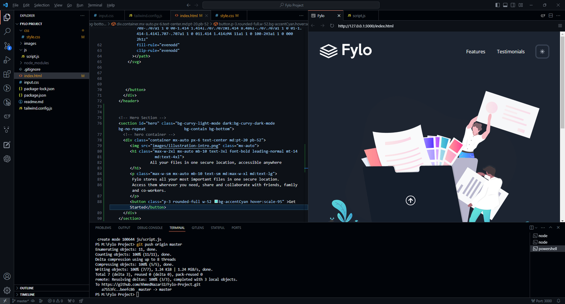Click the Fylo logo in the preview
This screenshot has width=565, height=304.
(x=346, y=51)
